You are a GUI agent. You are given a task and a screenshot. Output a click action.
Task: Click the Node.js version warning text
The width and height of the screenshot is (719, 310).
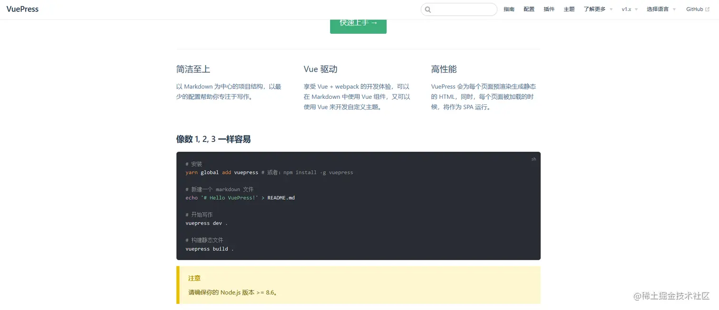point(233,292)
